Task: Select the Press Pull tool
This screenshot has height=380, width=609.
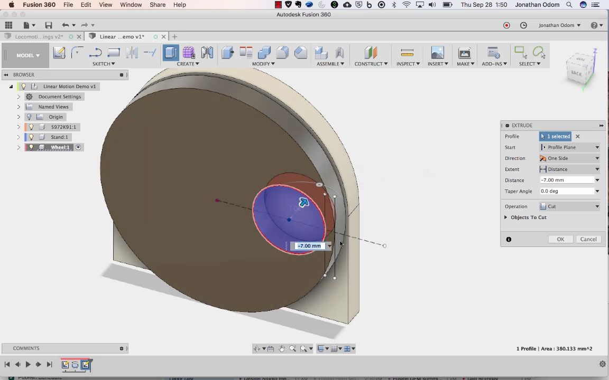Action: (228, 52)
